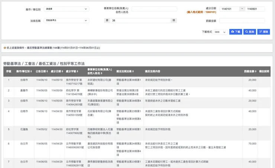Click 公告日期 114/05/02 in row 5
275x168 pixels.
(42, 129)
